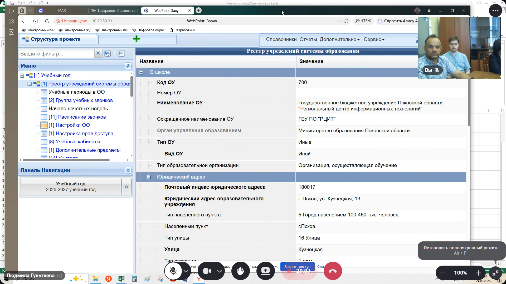Select Начало нечетных недель item

point(78,109)
